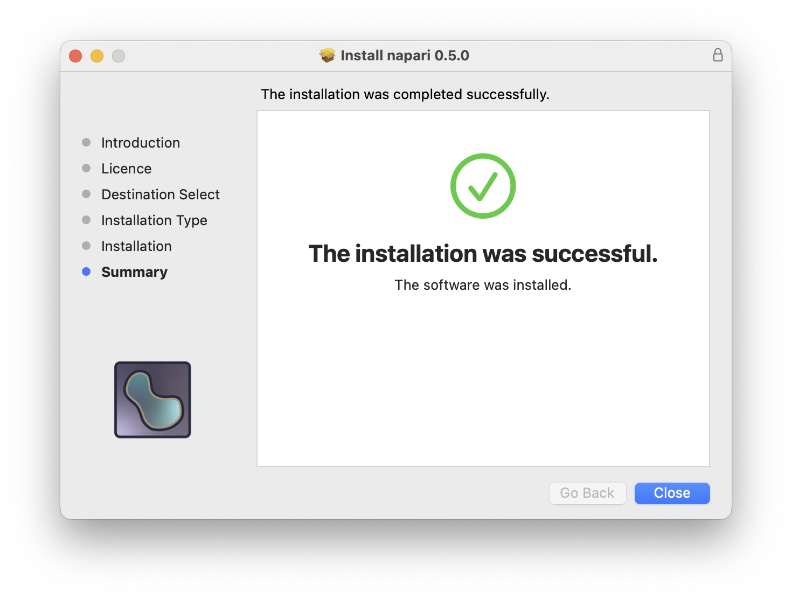Click the gray bullet beside Introduction

tap(87, 142)
